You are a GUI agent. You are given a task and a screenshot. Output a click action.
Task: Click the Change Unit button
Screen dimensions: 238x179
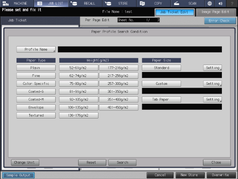point(25,162)
